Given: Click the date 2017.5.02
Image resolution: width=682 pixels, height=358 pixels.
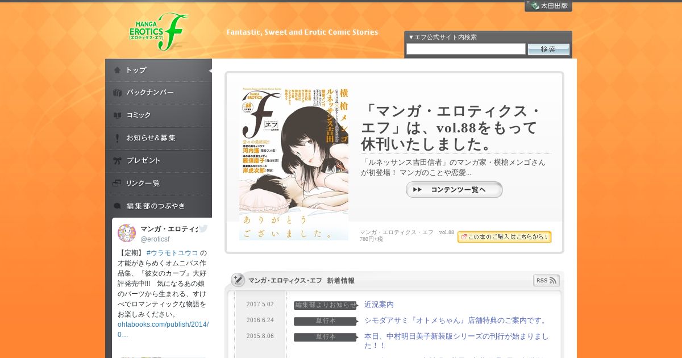Looking at the screenshot, I should tap(260, 305).
